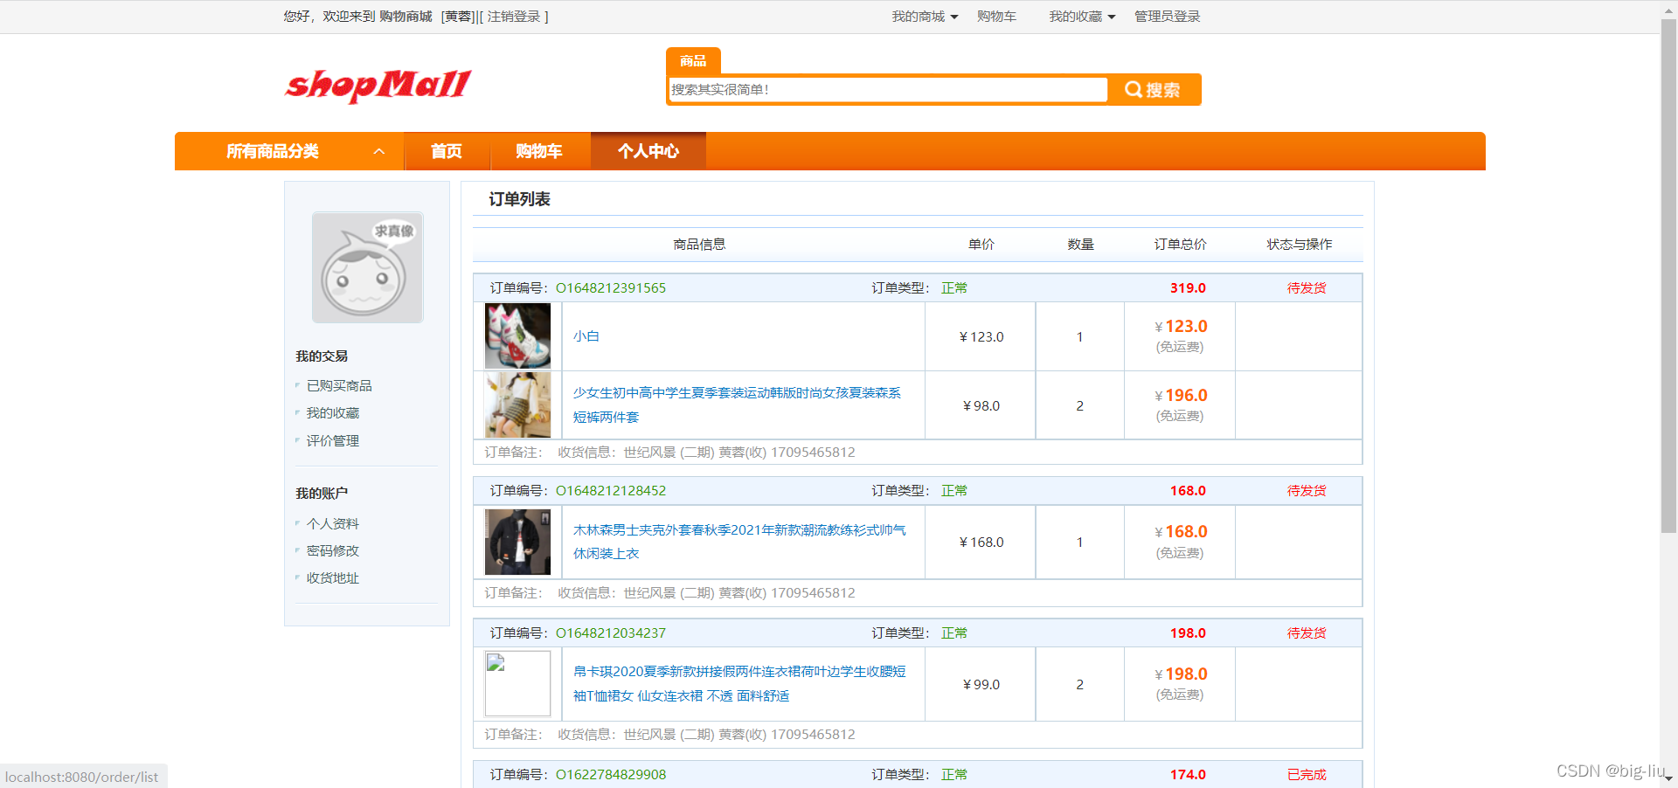Open the 木林森男士夹克外套 product link
Image resolution: width=1678 pixels, height=788 pixels.
739,542
